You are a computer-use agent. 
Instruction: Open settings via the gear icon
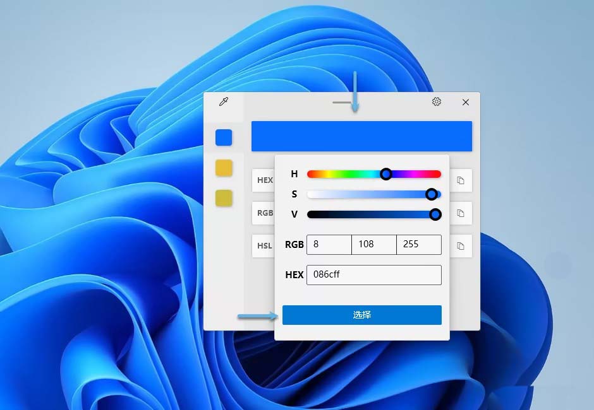pos(437,102)
